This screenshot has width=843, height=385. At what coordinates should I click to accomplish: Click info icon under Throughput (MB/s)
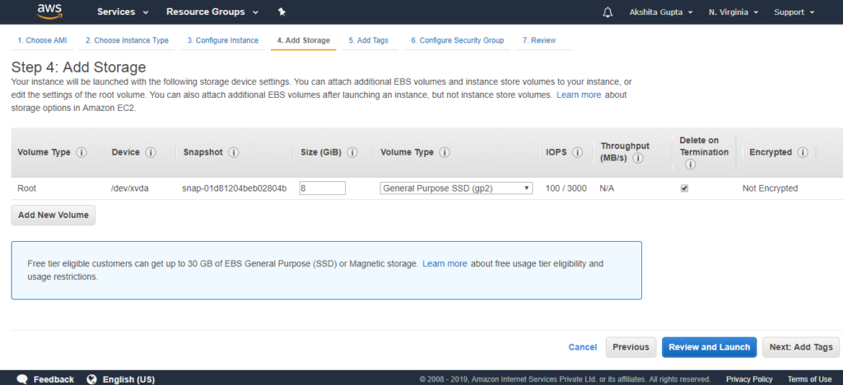(x=638, y=159)
